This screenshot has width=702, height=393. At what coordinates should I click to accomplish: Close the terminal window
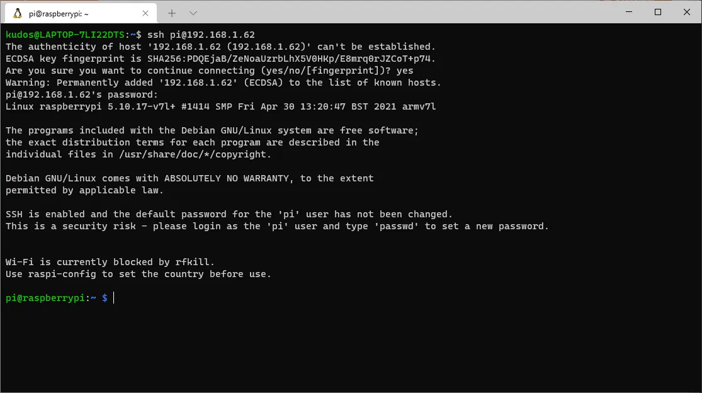point(687,12)
